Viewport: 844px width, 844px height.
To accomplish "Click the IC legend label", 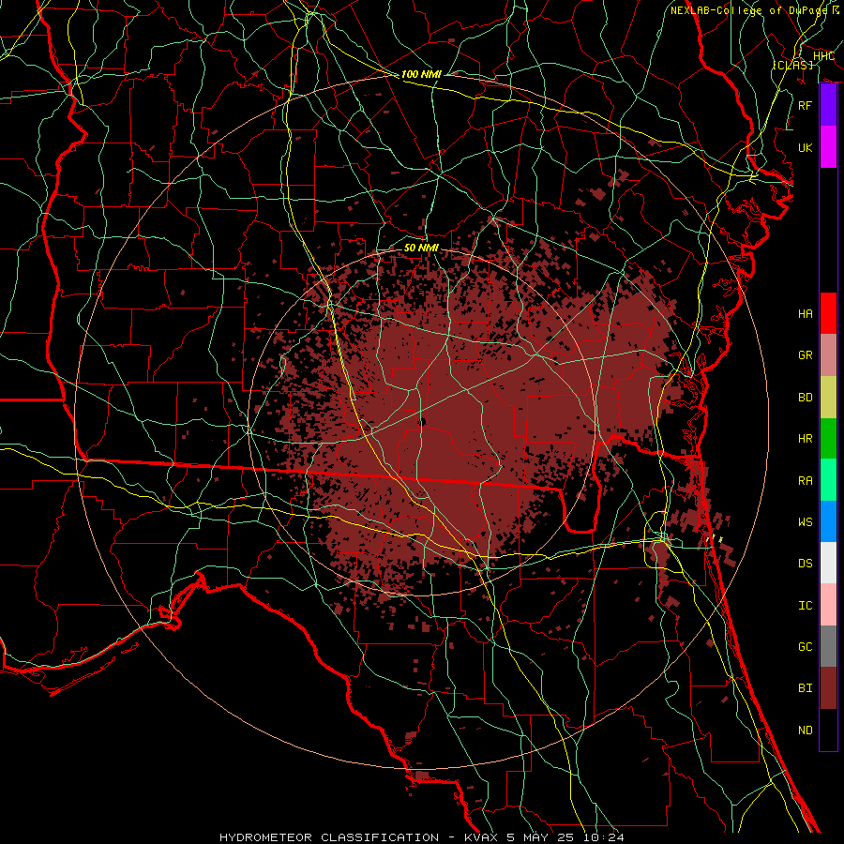I will click(806, 605).
